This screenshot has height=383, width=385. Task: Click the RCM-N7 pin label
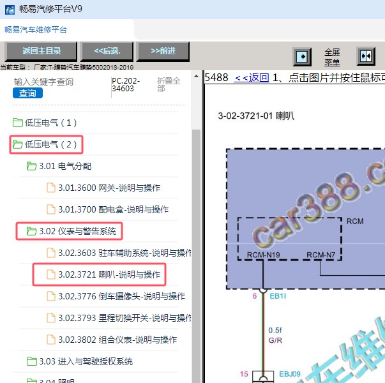pyautogui.click(x=321, y=255)
